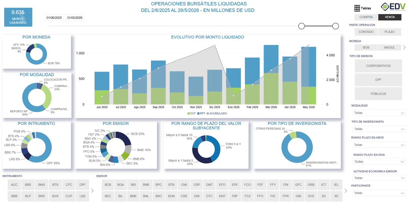
Task: Toggle the BOB currency filter
Action: point(366,47)
